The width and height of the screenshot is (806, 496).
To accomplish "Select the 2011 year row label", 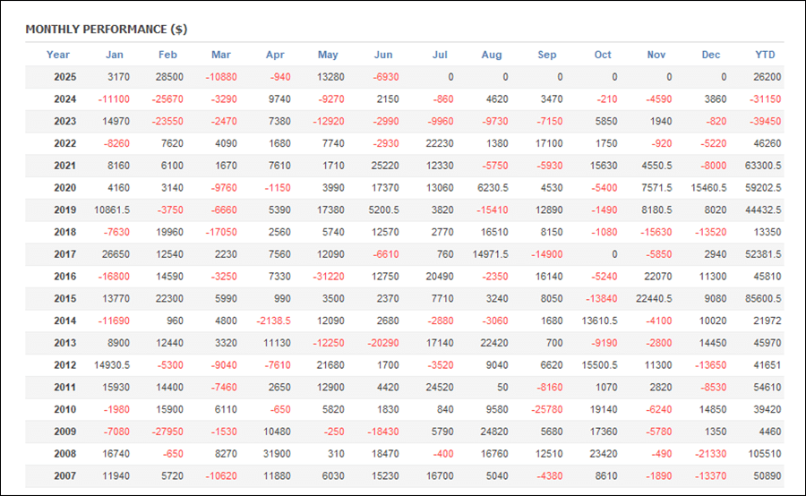I will (64, 387).
